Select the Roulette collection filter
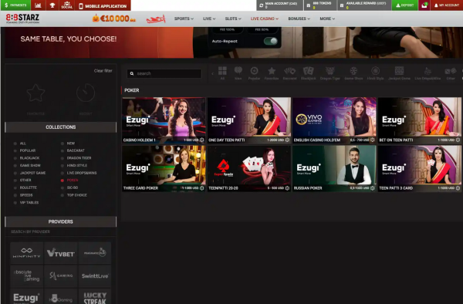This screenshot has width=463, height=304. (x=25, y=187)
